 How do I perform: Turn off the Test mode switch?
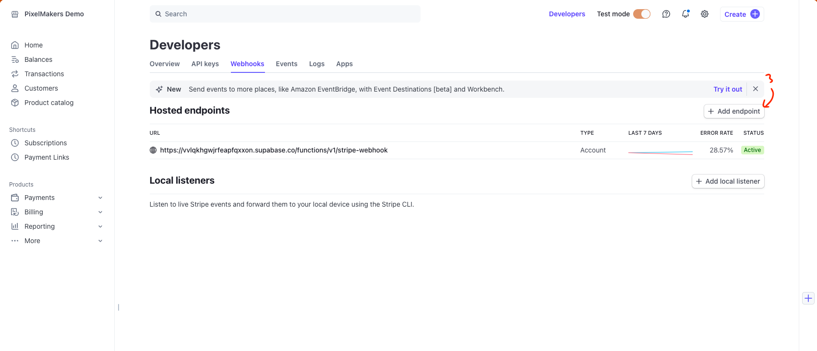[642, 14]
